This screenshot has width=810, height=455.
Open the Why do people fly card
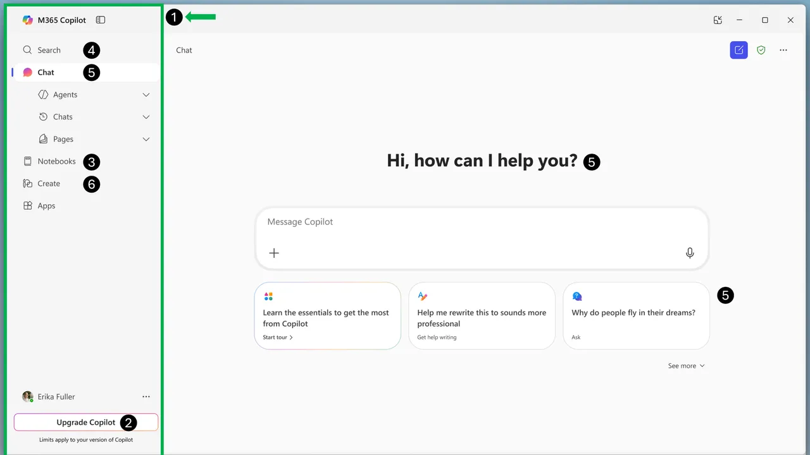click(x=636, y=315)
